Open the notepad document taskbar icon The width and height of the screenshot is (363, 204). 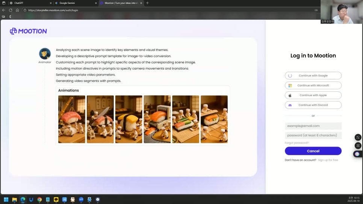point(48,199)
